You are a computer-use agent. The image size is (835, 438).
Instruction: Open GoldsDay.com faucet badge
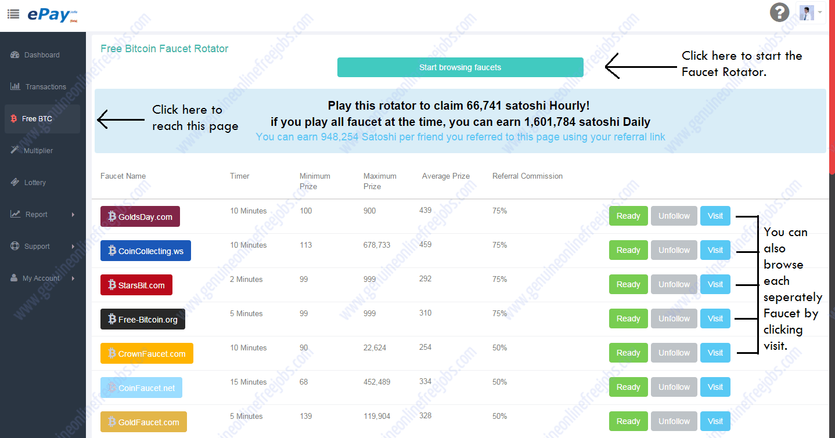pos(140,216)
